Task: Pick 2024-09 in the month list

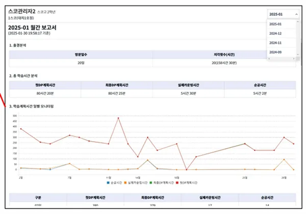Action: tap(281, 52)
